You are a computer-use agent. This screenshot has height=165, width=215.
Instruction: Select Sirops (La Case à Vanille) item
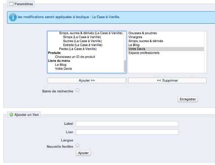pos(82,37)
